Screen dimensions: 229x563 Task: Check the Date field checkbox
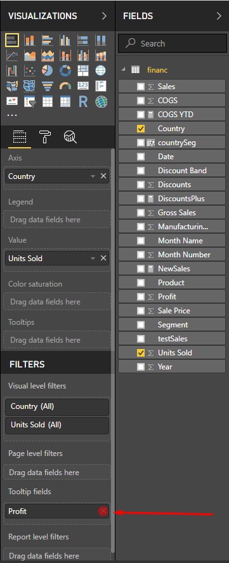(141, 157)
